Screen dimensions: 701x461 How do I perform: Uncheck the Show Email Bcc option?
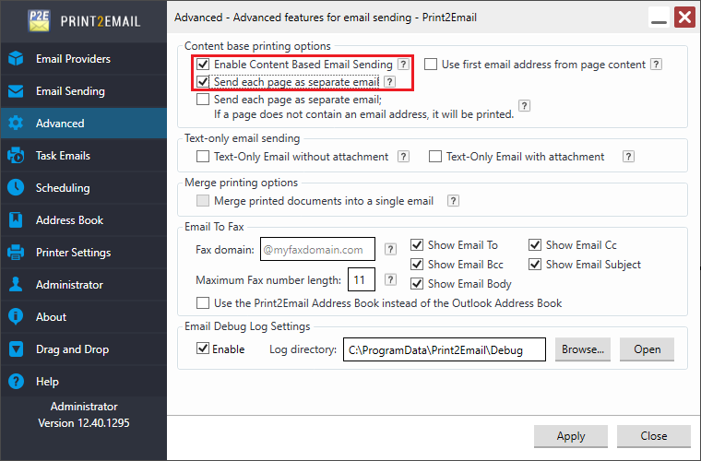417,265
